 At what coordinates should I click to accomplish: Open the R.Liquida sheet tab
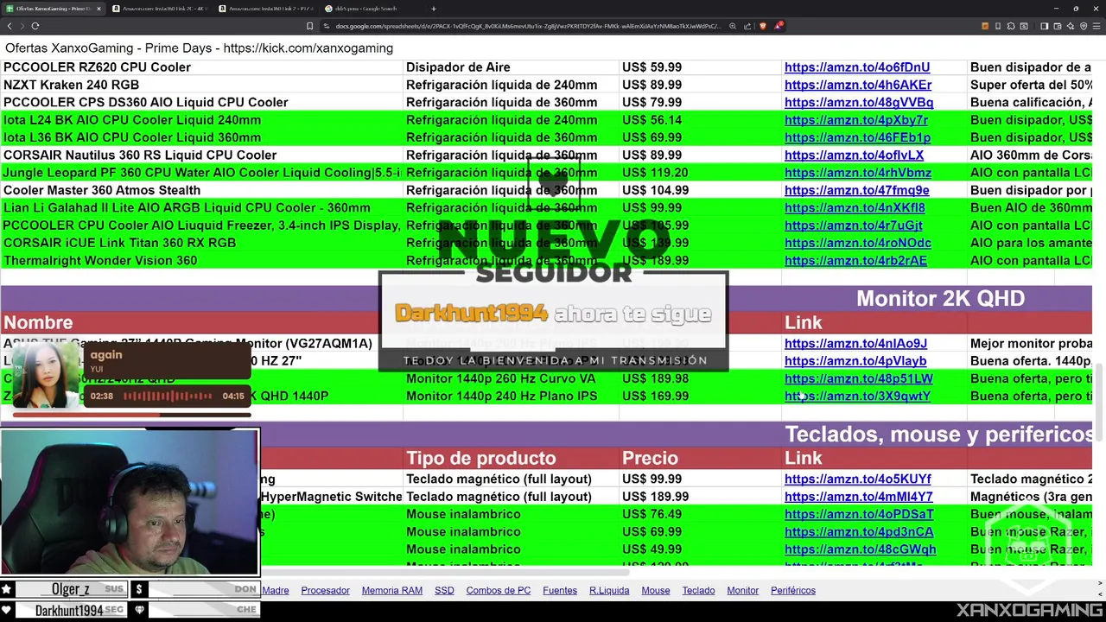[609, 591]
